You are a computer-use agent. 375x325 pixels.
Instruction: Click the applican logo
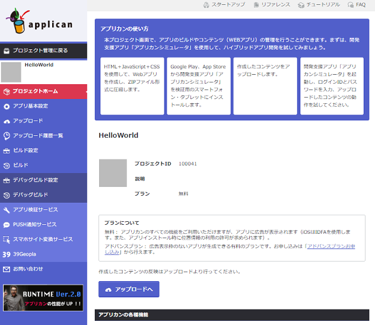tap(39, 21)
